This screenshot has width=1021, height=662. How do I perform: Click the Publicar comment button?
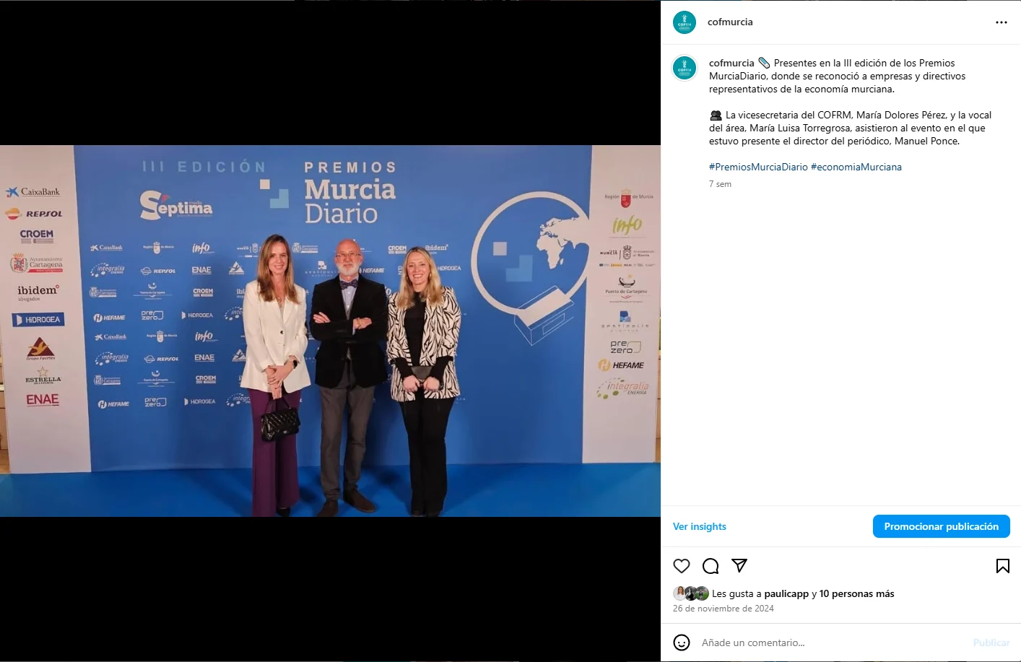coord(991,643)
